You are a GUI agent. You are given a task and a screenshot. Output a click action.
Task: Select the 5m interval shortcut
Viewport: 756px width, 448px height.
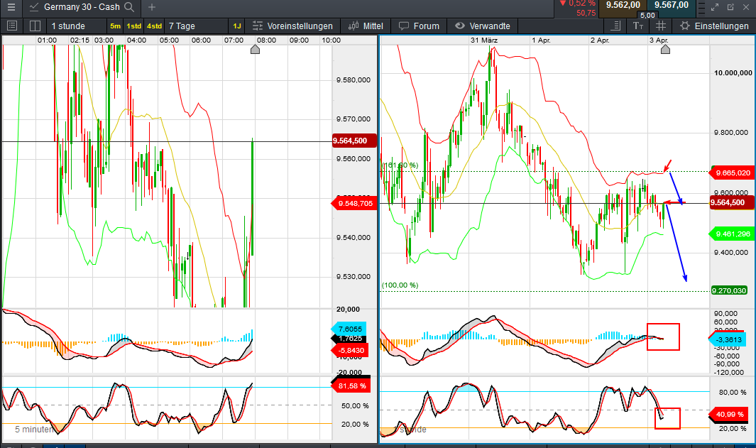115,26
